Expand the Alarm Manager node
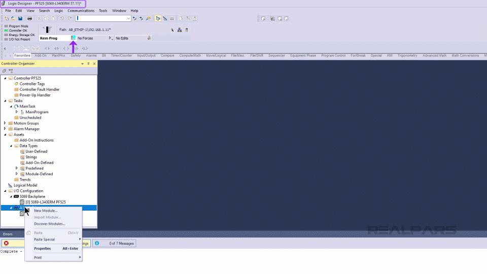 5,129
